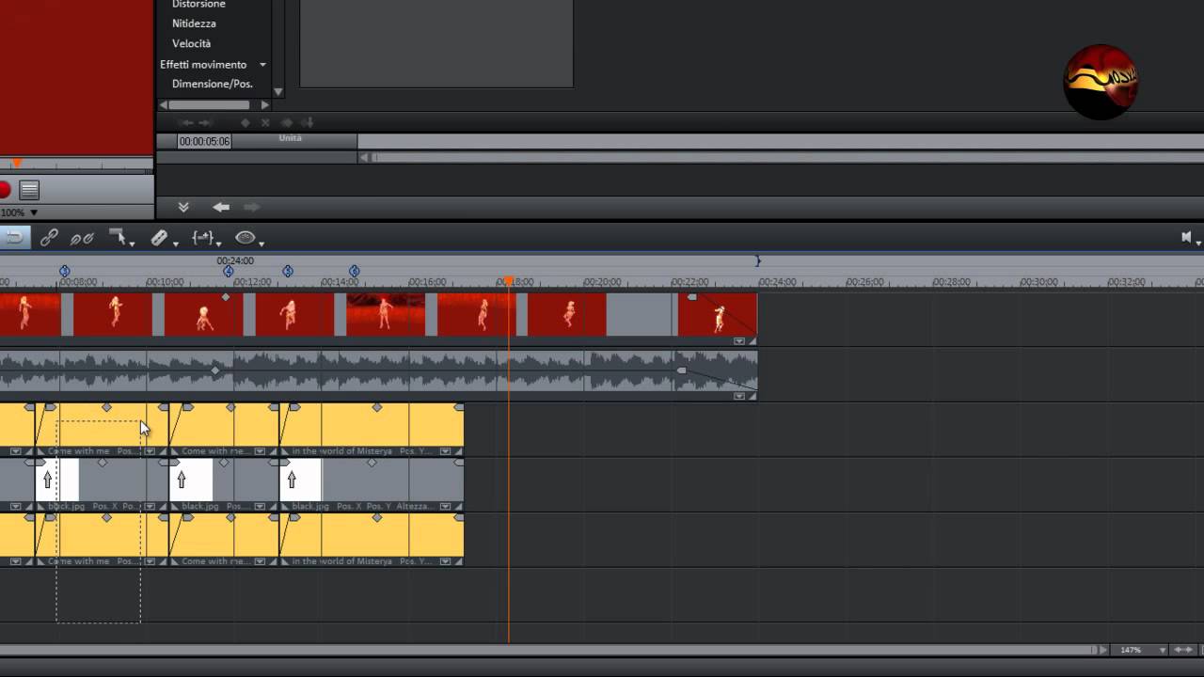The height and width of the screenshot is (677, 1204).
Task: Click chapter marker near 00:12:00
Action: pos(229,271)
